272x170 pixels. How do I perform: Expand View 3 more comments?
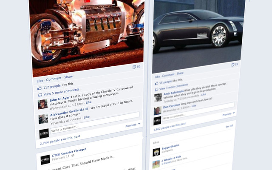pos(173,86)
